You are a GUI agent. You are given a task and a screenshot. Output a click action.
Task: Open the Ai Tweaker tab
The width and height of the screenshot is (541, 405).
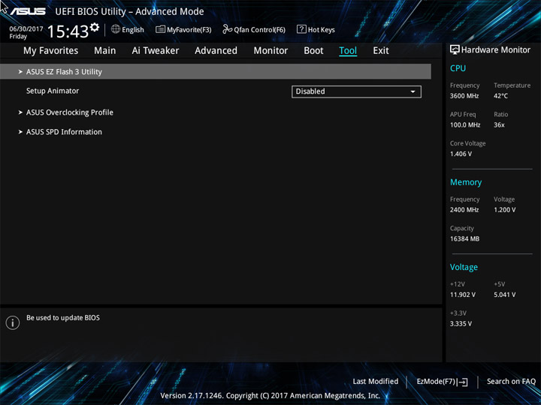click(156, 51)
